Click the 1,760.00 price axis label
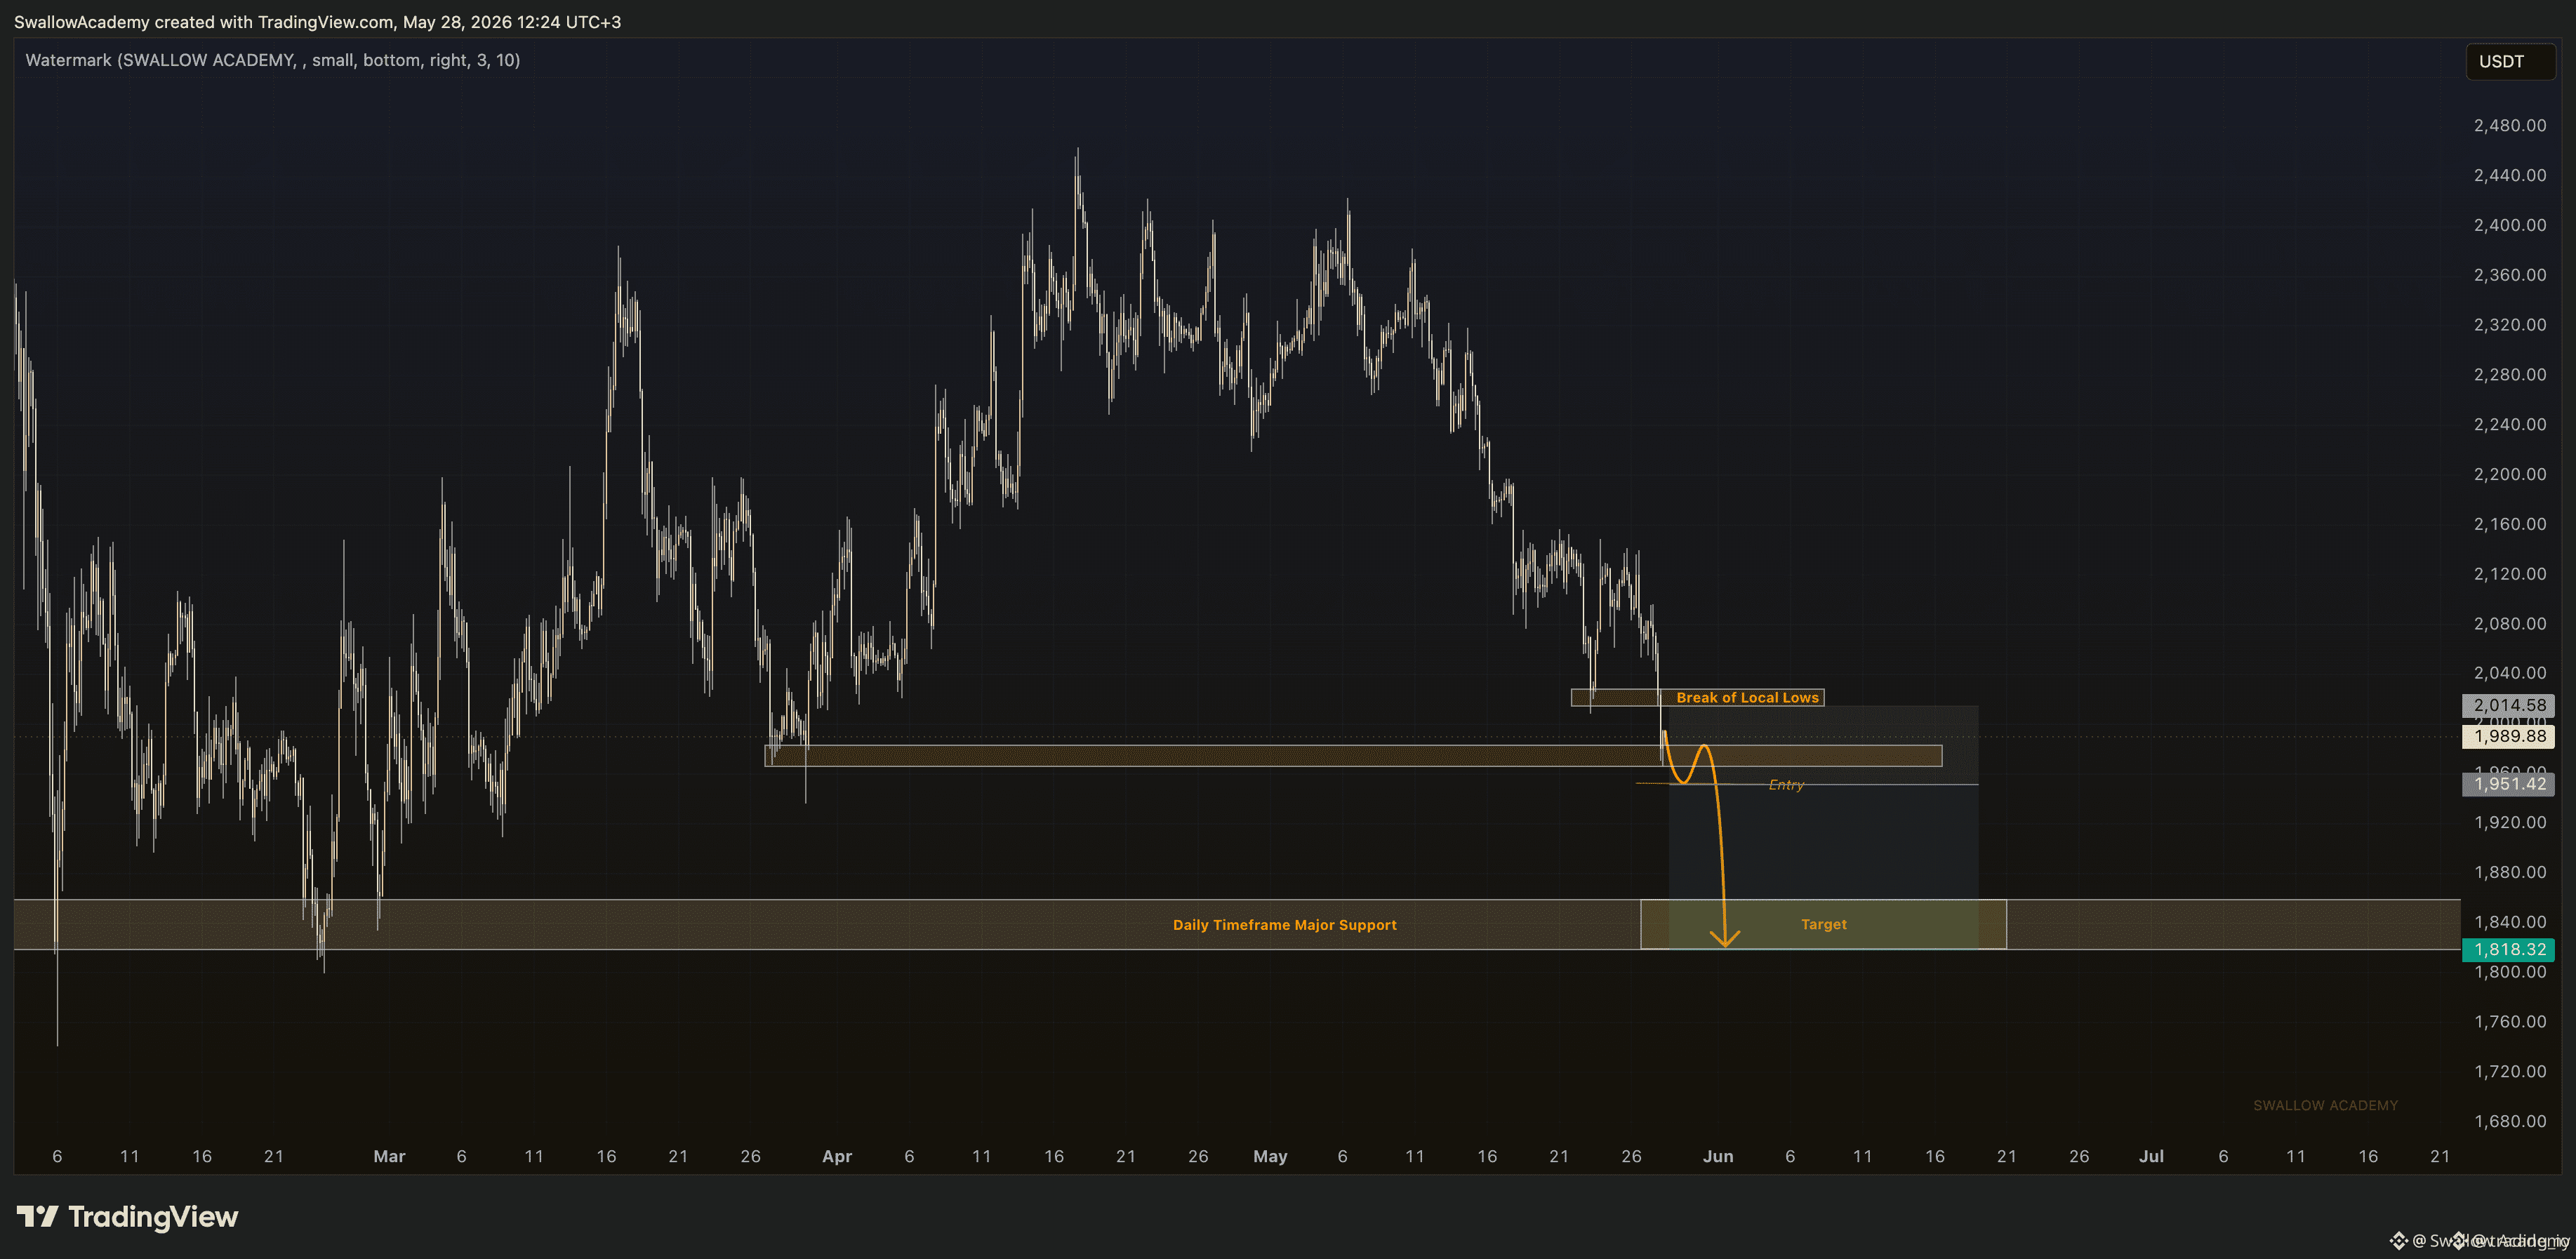The image size is (2576, 1259). click(x=2510, y=1022)
